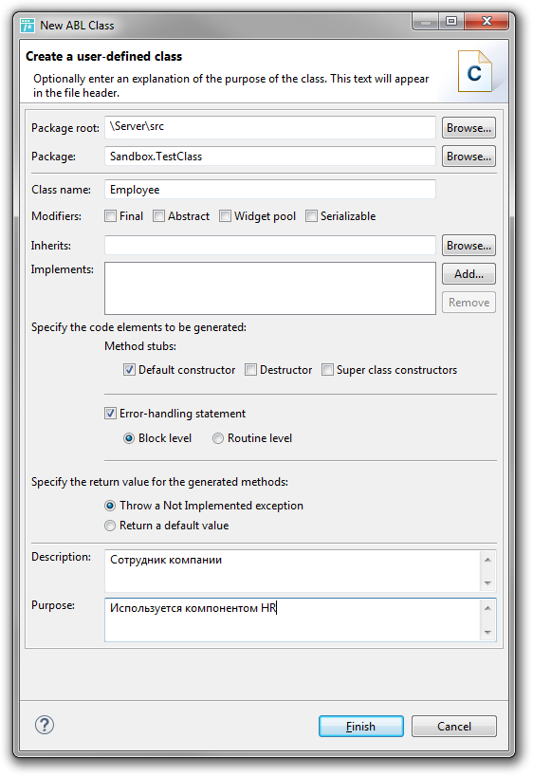
Task: Toggle the Serializable checkbox
Action: point(311,216)
